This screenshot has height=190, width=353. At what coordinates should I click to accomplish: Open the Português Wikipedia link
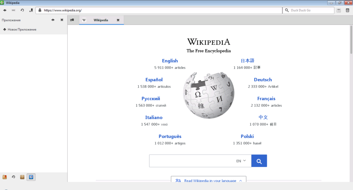click(170, 137)
